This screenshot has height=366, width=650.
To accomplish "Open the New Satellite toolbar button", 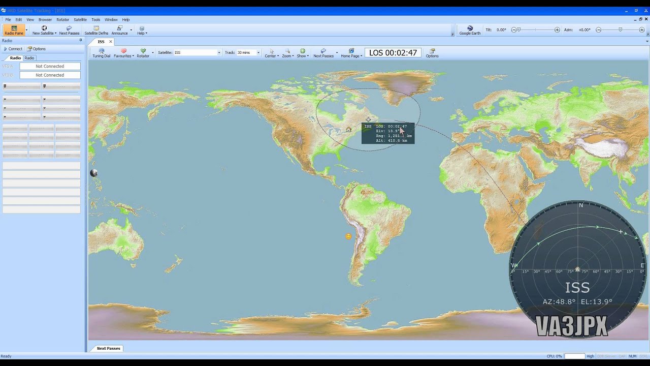I will pyautogui.click(x=44, y=30).
